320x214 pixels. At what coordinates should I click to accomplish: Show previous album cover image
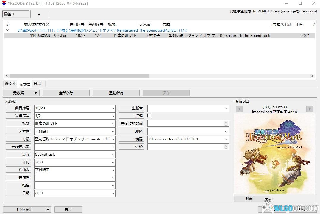239,109
